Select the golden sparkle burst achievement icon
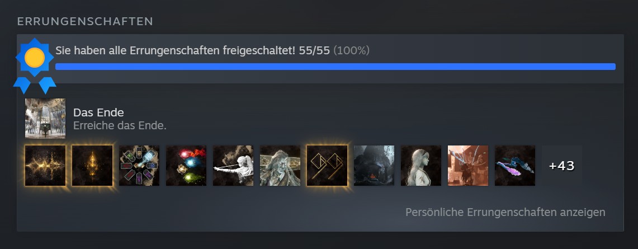638x249 pixels. pos(45,166)
